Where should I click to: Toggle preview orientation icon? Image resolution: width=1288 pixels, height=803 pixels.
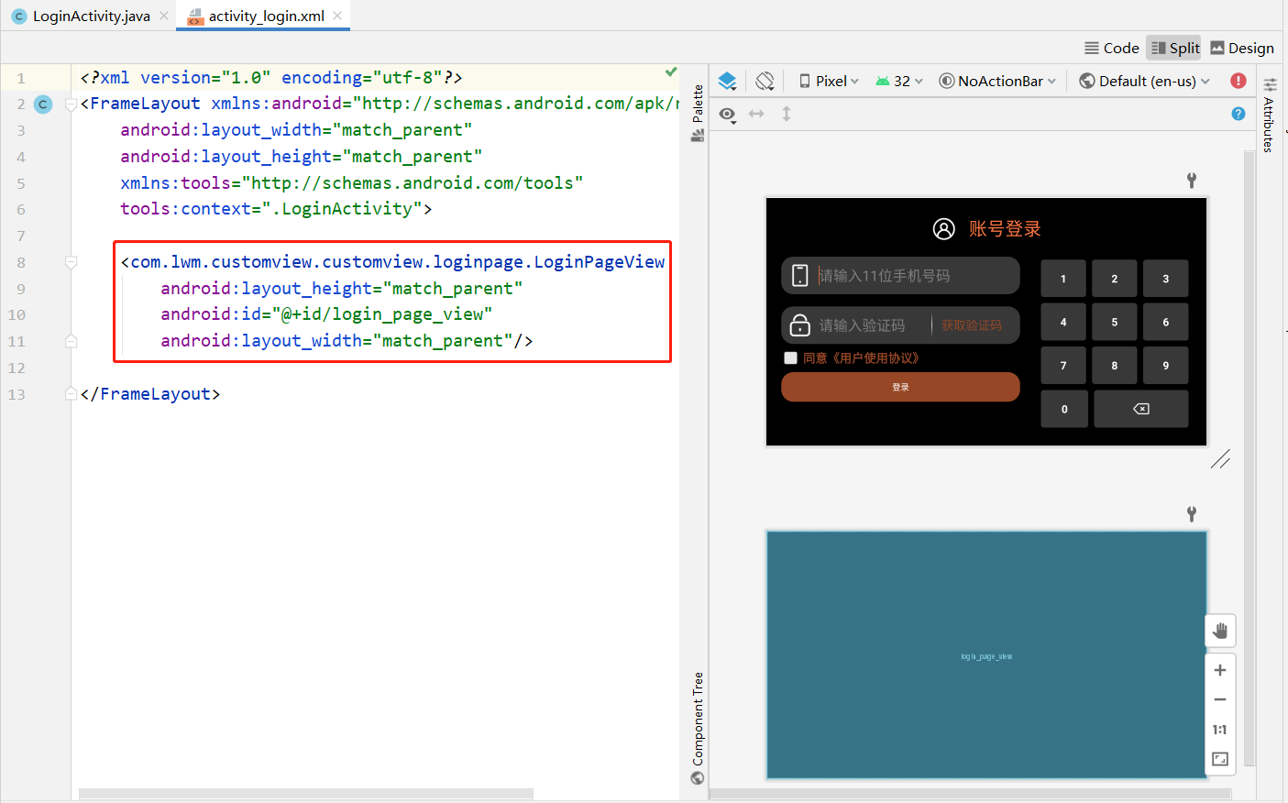click(x=765, y=81)
